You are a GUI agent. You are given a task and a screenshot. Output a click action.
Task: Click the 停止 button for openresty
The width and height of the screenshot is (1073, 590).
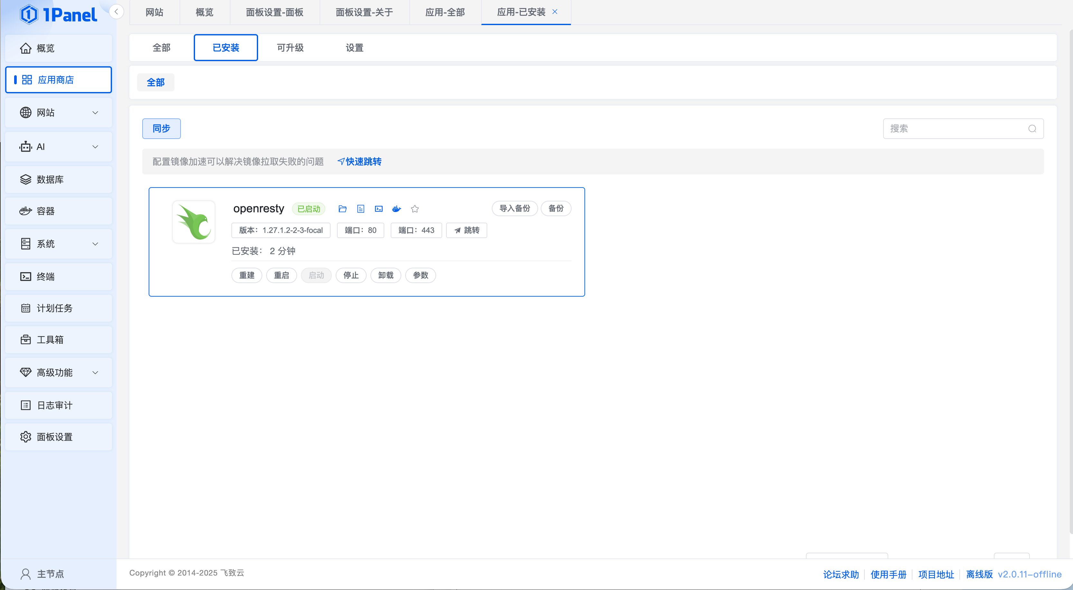(351, 275)
